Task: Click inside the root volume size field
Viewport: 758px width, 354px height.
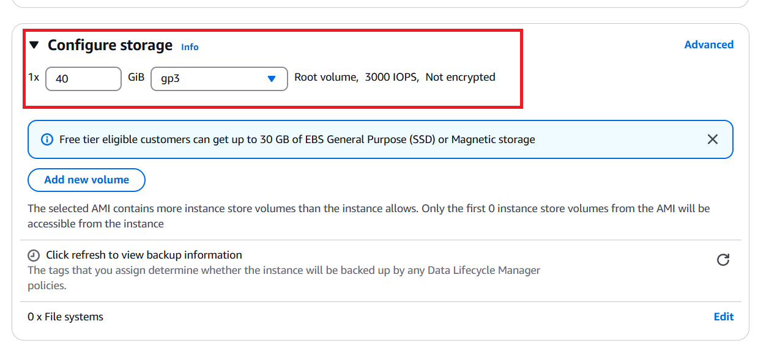Action: click(x=83, y=79)
